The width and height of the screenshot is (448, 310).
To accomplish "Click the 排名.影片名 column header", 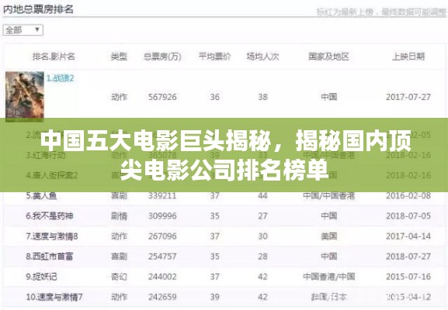I will [x=54, y=57].
